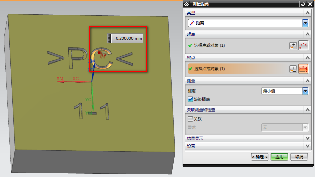Close the 测量距离 dialog
This screenshot has width=315, height=177.
[x=310, y=4]
